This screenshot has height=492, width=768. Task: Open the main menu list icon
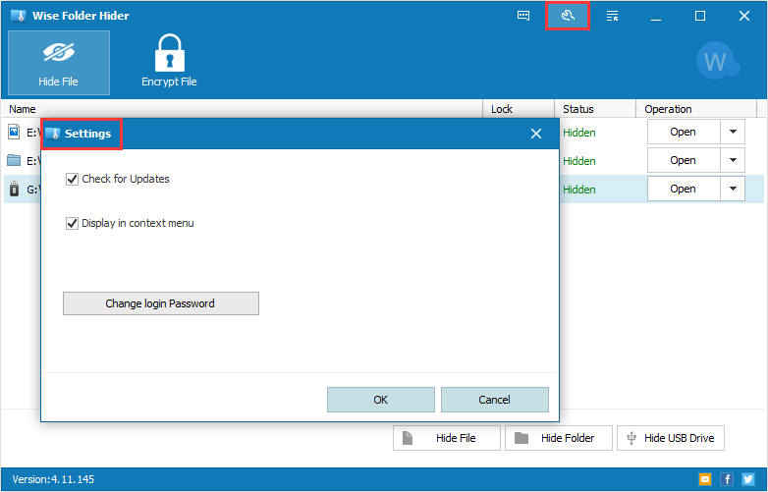(612, 16)
